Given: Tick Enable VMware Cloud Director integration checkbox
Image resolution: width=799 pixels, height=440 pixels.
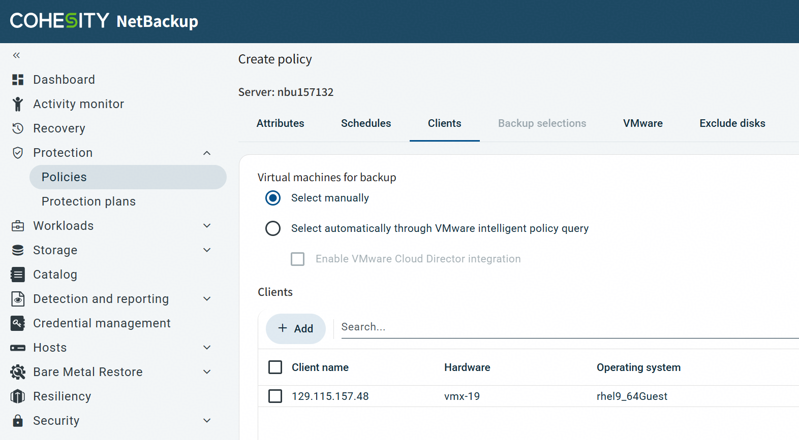Looking at the screenshot, I should point(298,259).
